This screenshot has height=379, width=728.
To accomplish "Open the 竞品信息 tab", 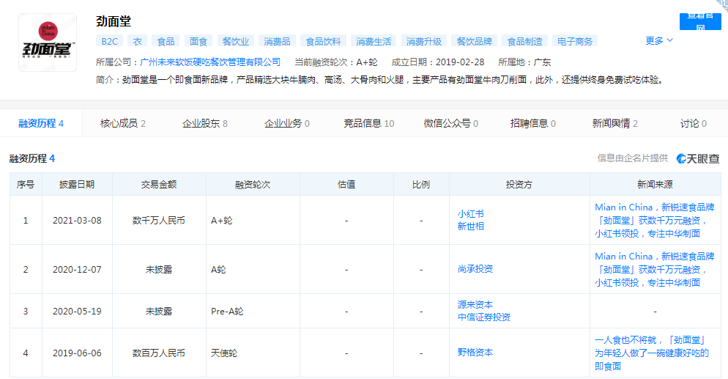I will pos(368,123).
